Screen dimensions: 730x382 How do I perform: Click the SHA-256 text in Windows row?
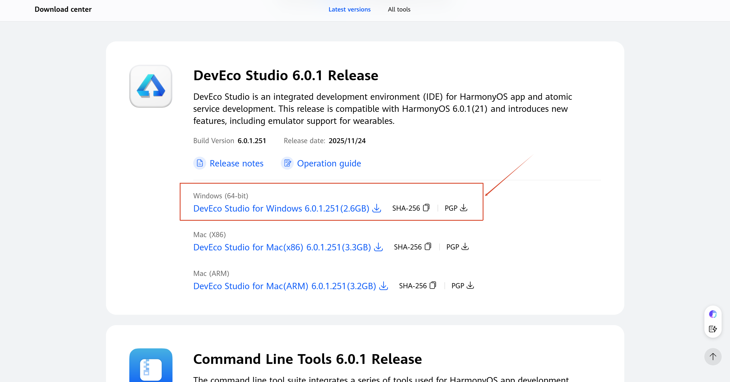406,208
